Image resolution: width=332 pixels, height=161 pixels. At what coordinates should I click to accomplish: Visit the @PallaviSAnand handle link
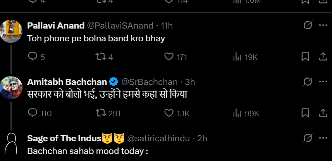pyautogui.click(x=120, y=25)
